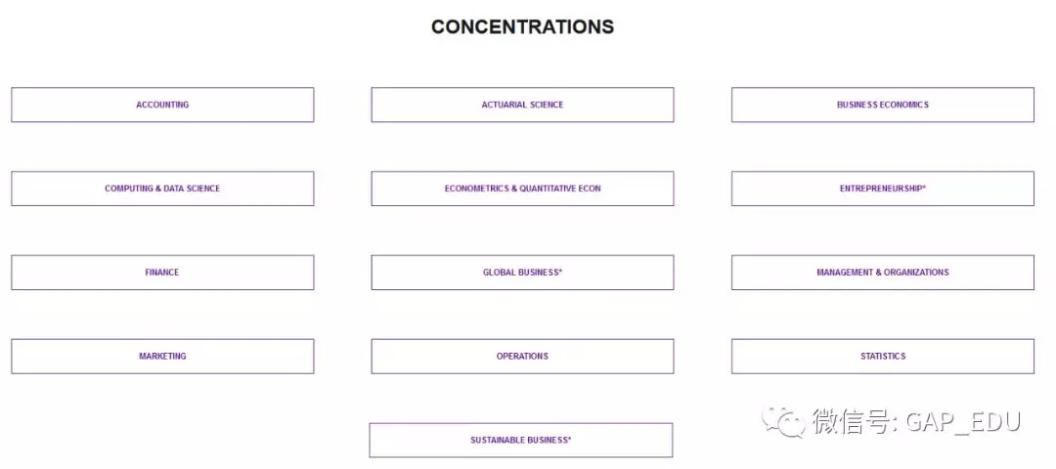The image size is (1056, 469).
Task: Open the Operations concentration
Action: tap(522, 356)
